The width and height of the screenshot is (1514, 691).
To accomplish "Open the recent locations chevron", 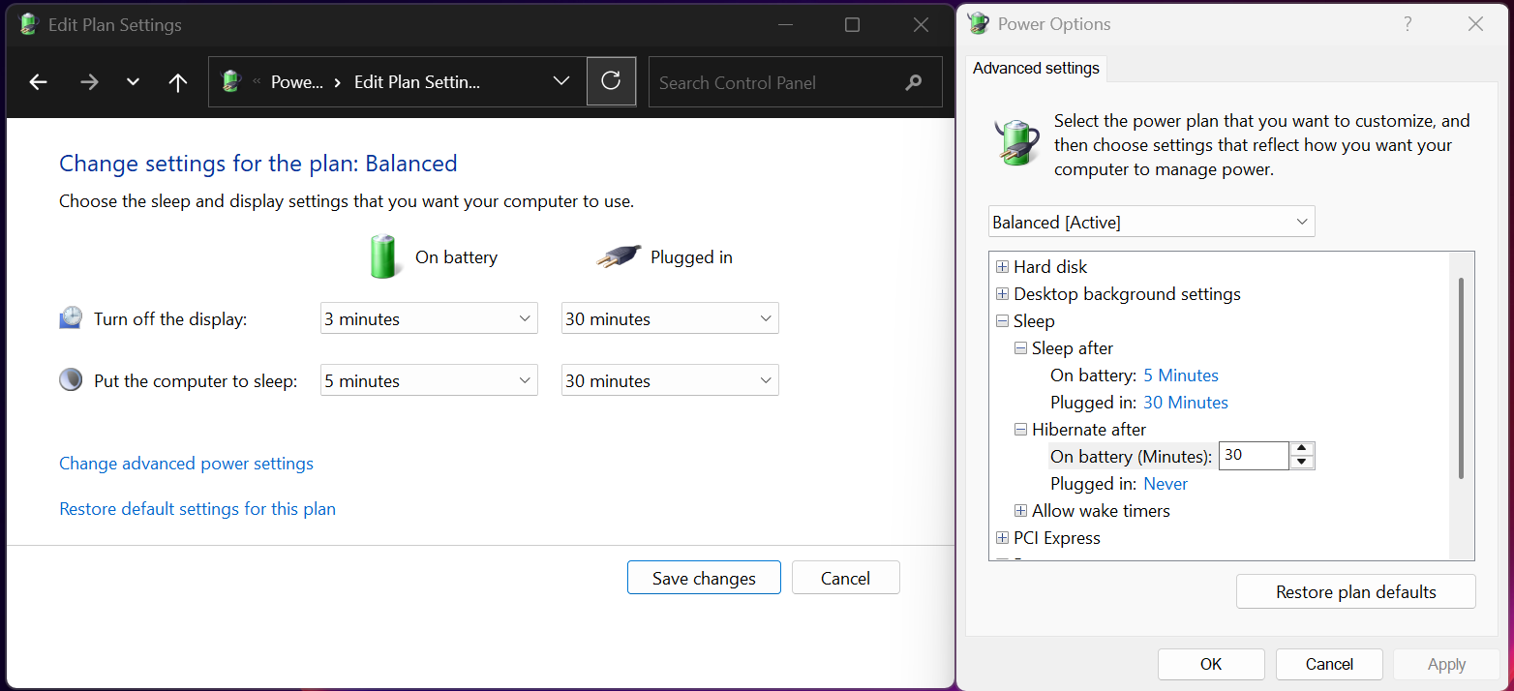I will (134, 82).
